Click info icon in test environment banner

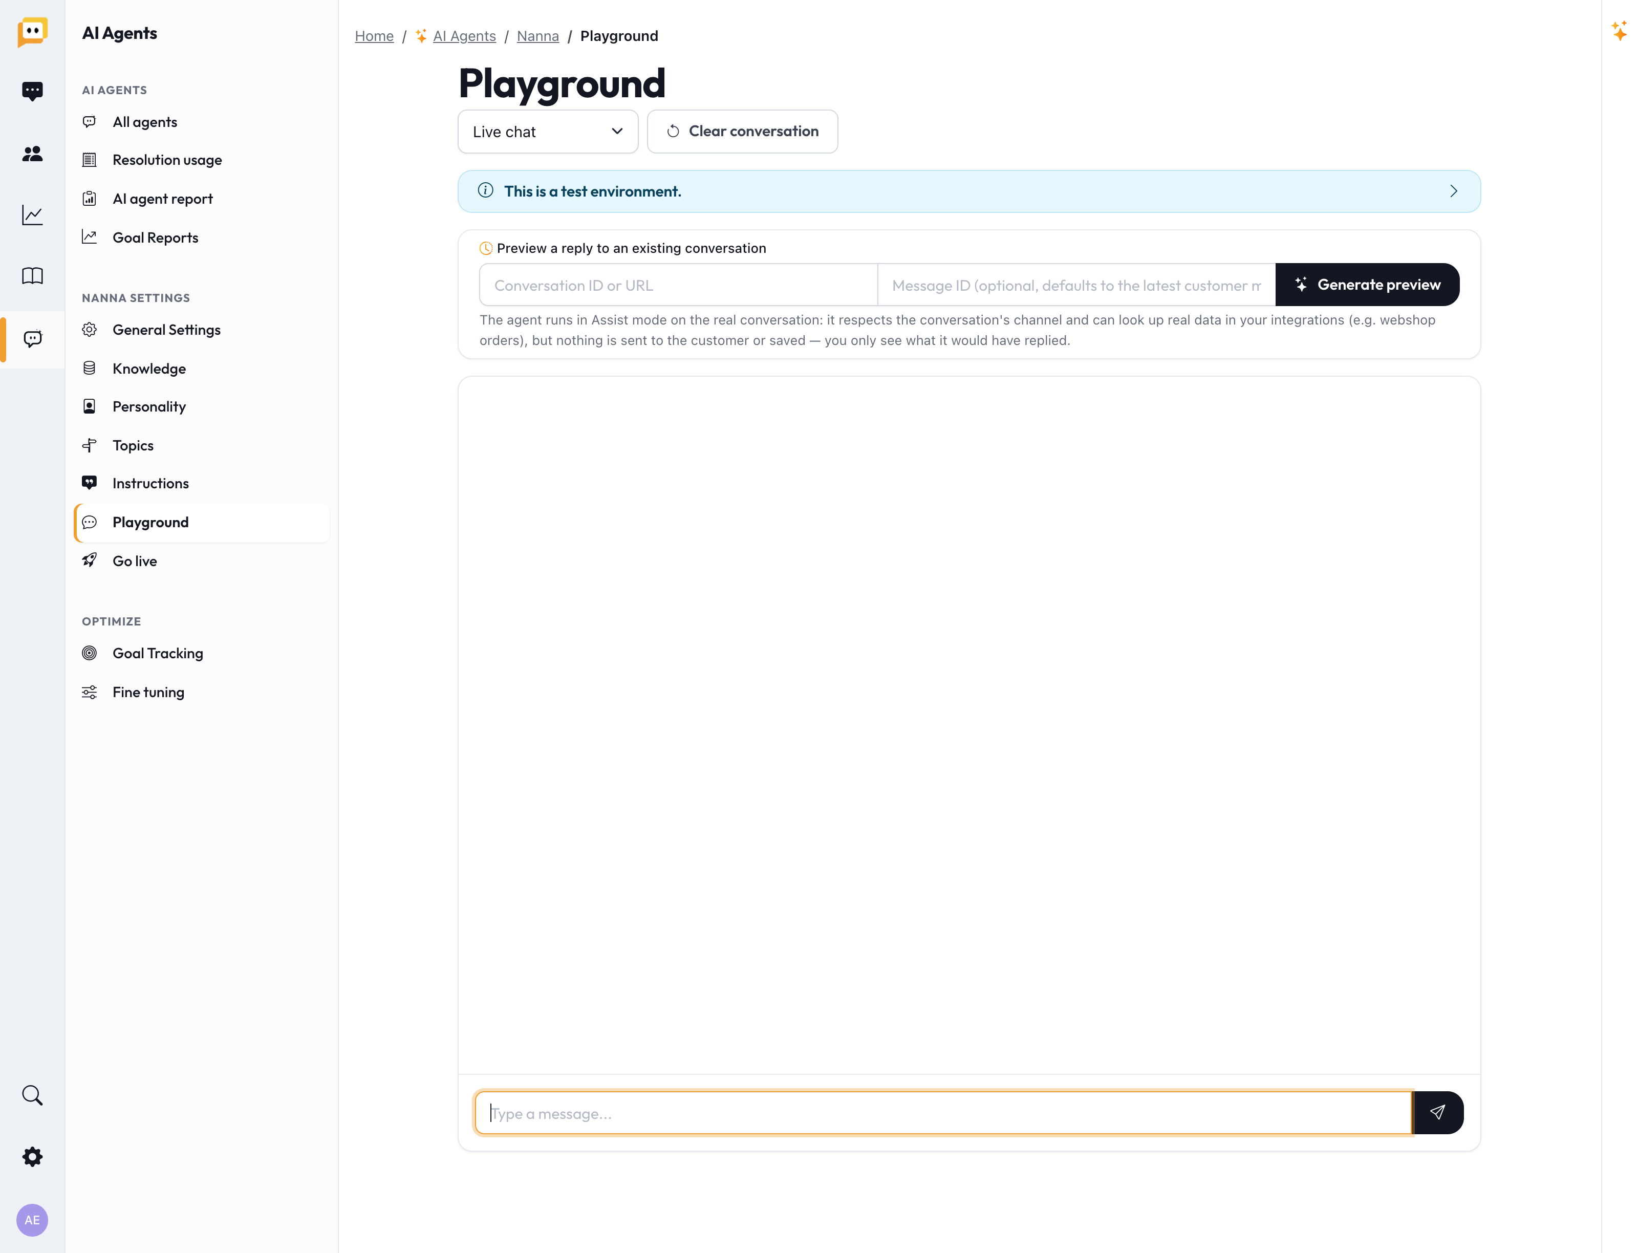pos(486,191)
